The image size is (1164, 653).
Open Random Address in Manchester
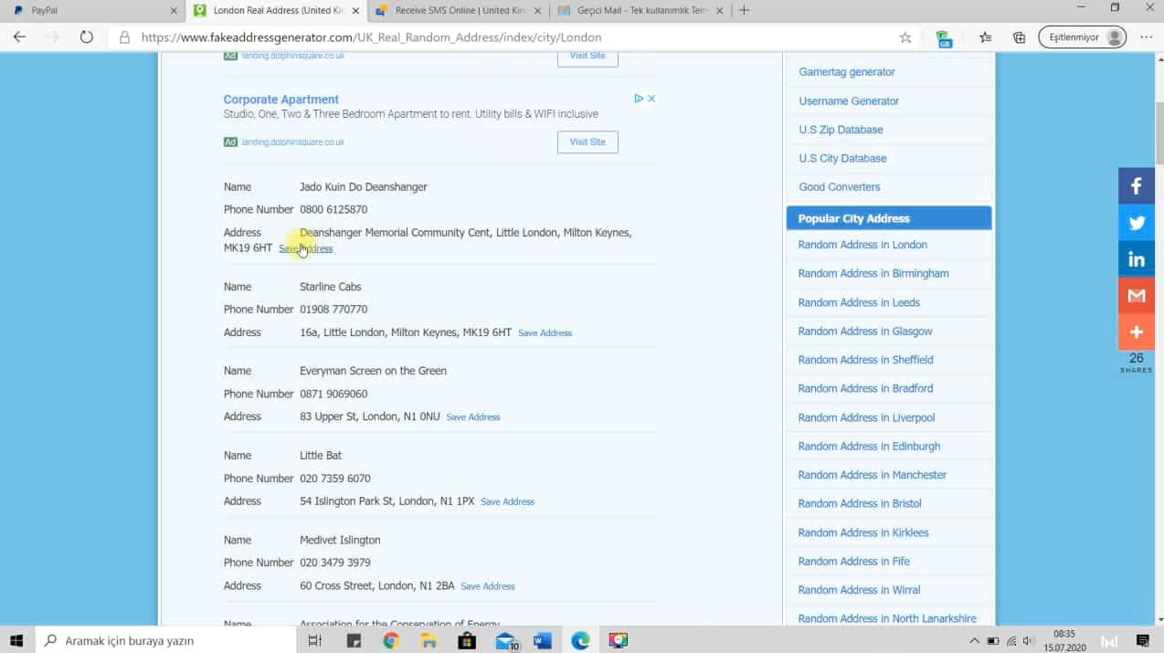point(873,475)
